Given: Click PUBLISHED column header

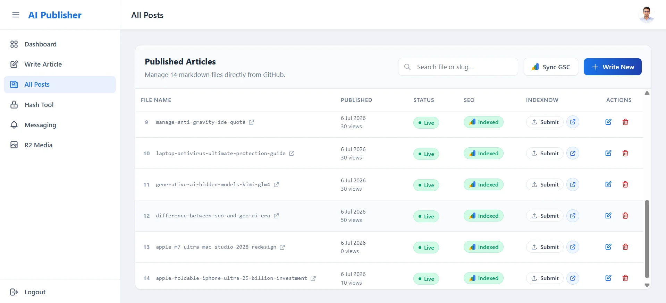Looking at the screenshot, I should (356, 100).
